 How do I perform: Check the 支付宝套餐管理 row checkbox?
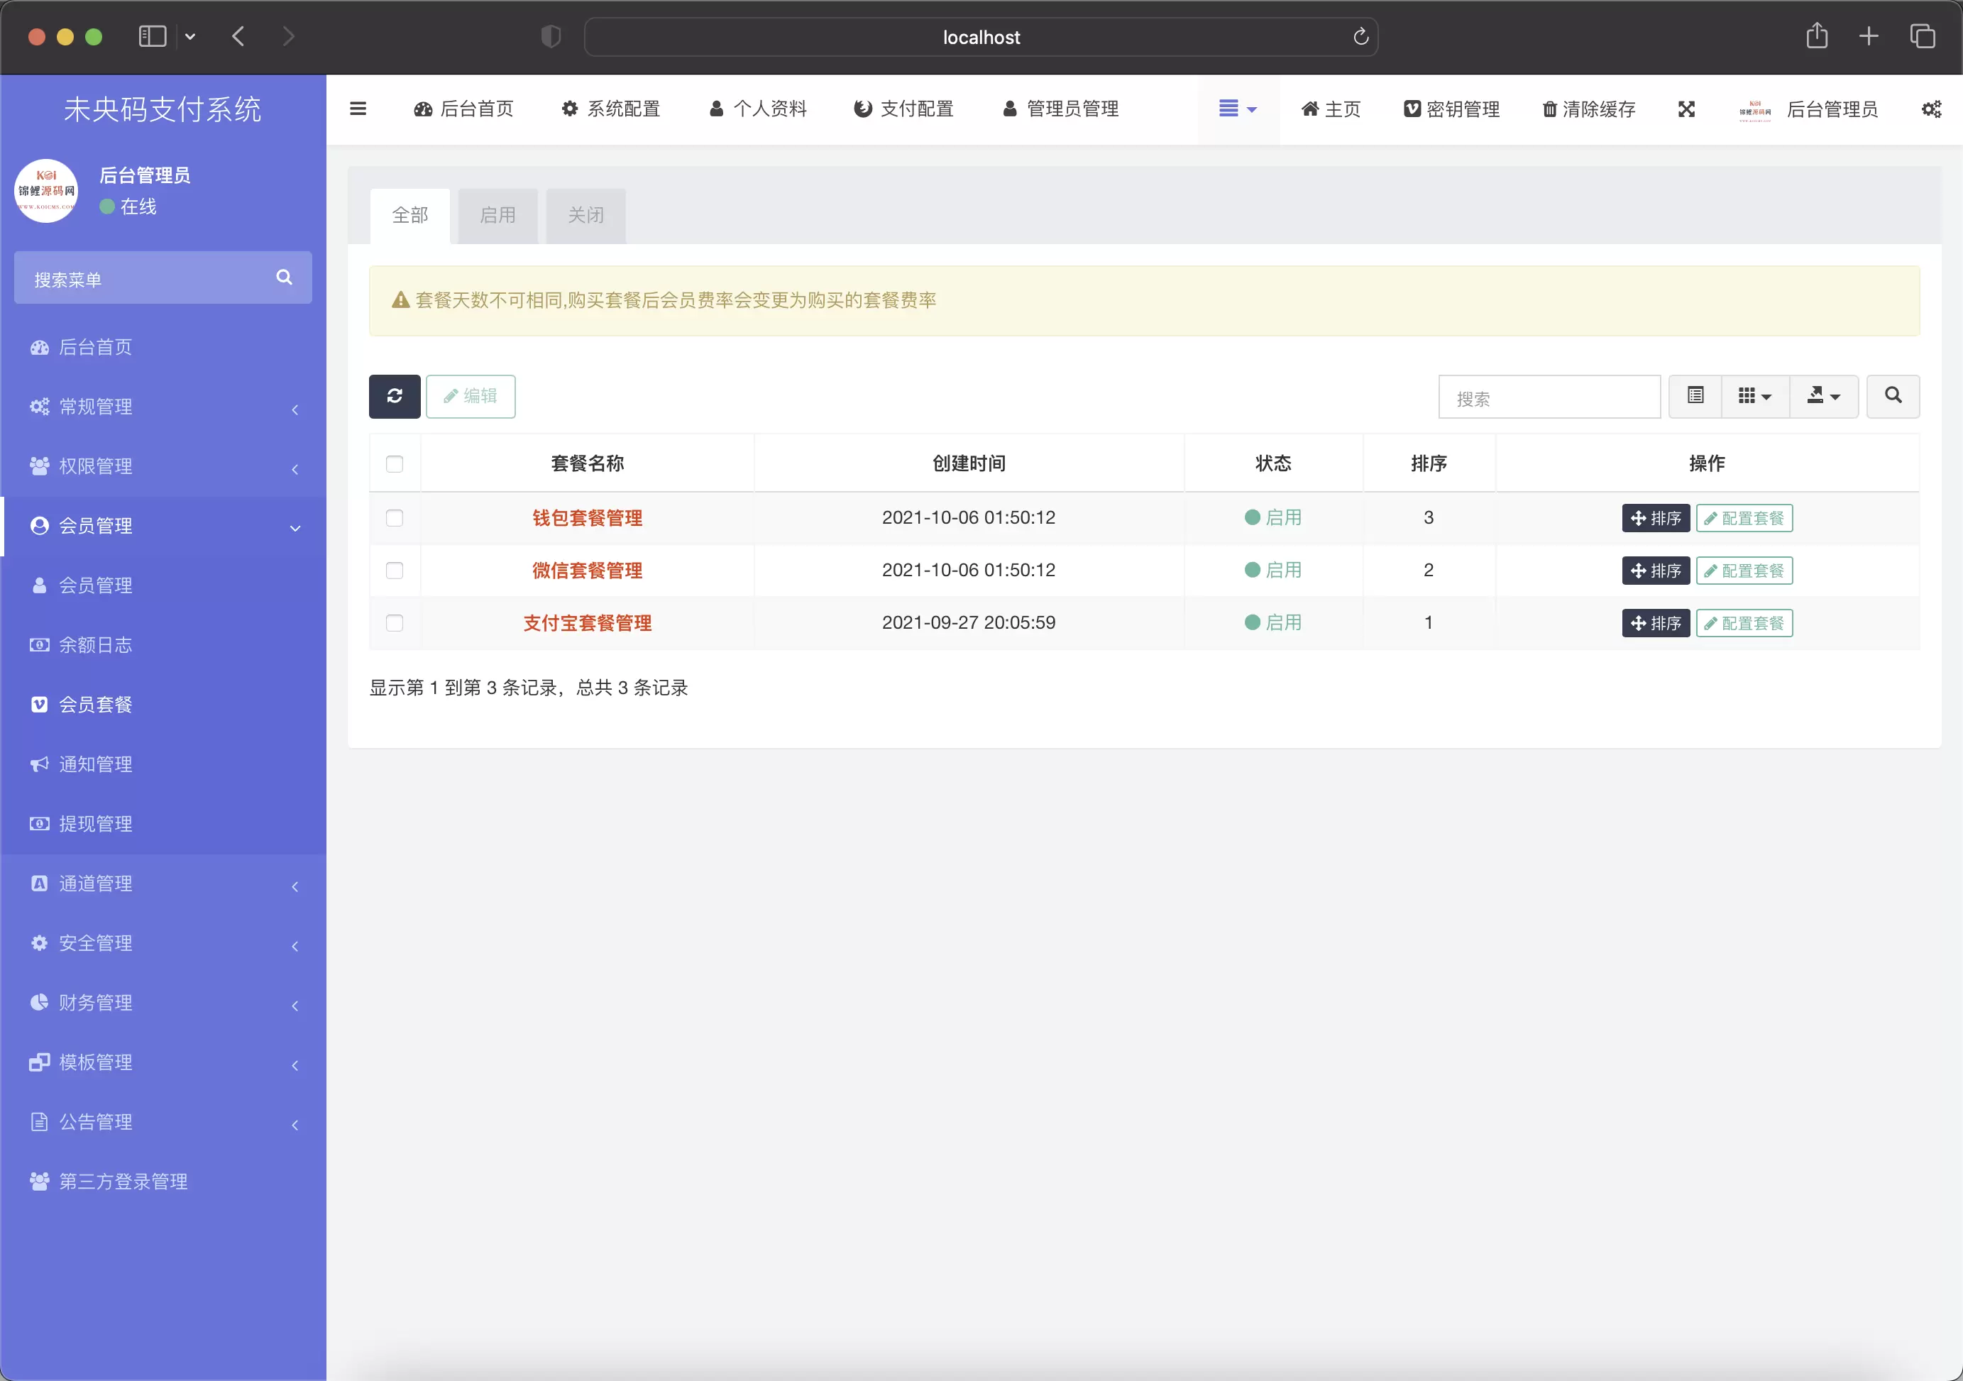tap(394, 623)
